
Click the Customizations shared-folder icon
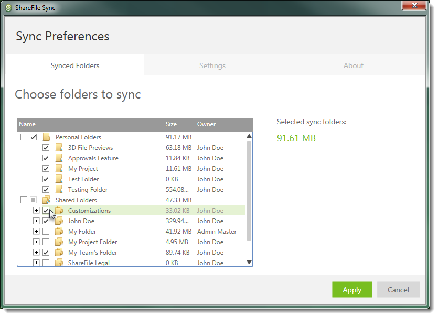point(59,210)
